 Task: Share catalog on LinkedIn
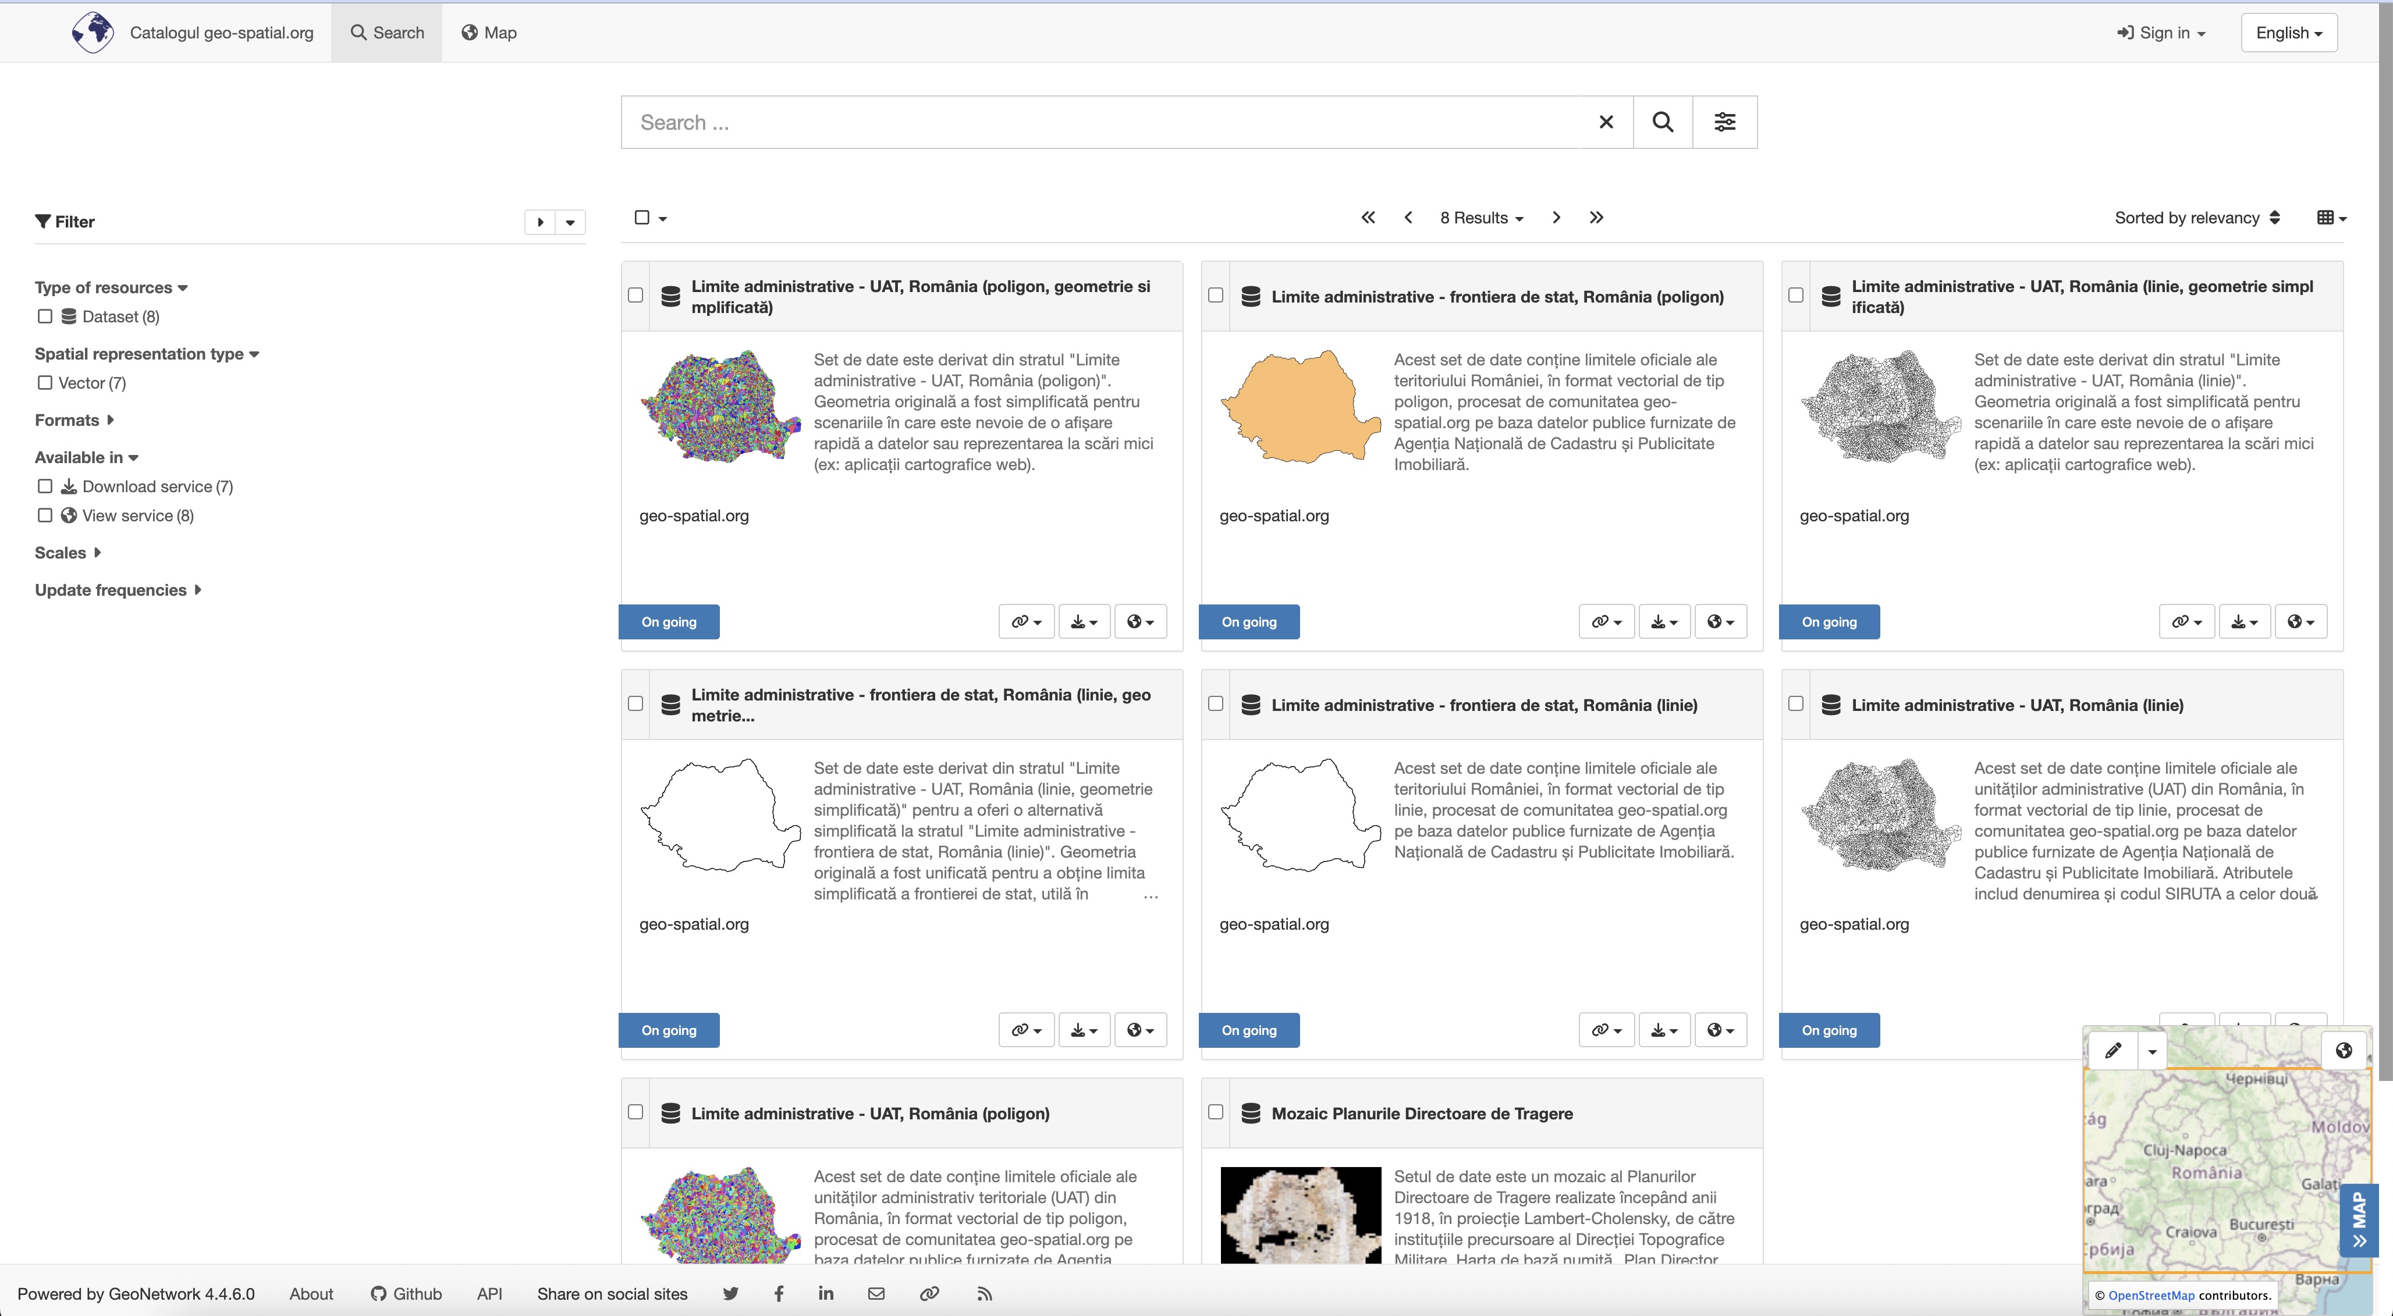[x=826, y=1294]
